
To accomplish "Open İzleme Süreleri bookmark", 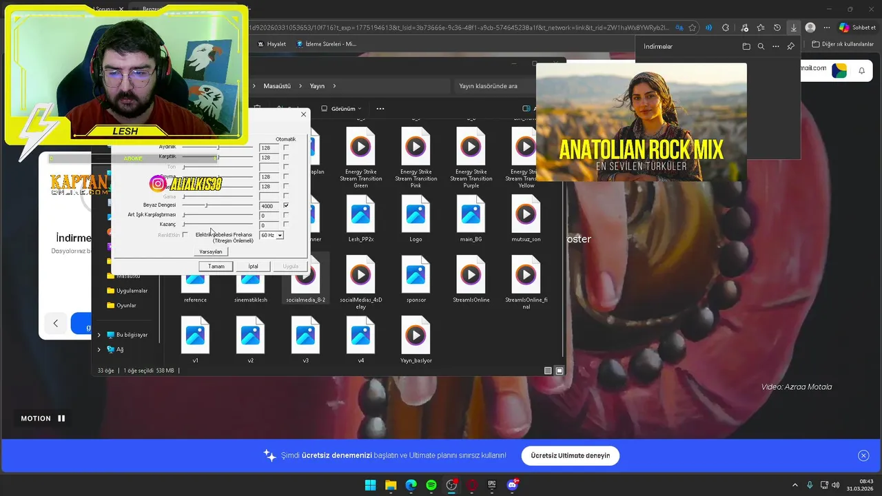I will point(327,44).
